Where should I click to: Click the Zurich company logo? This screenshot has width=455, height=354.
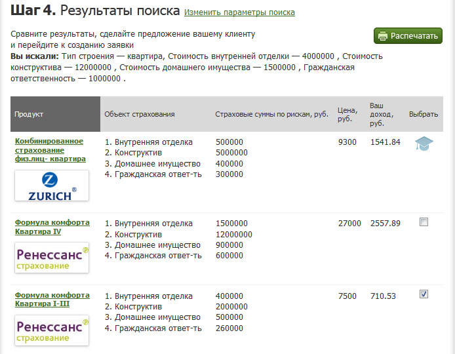click(51, 186)
